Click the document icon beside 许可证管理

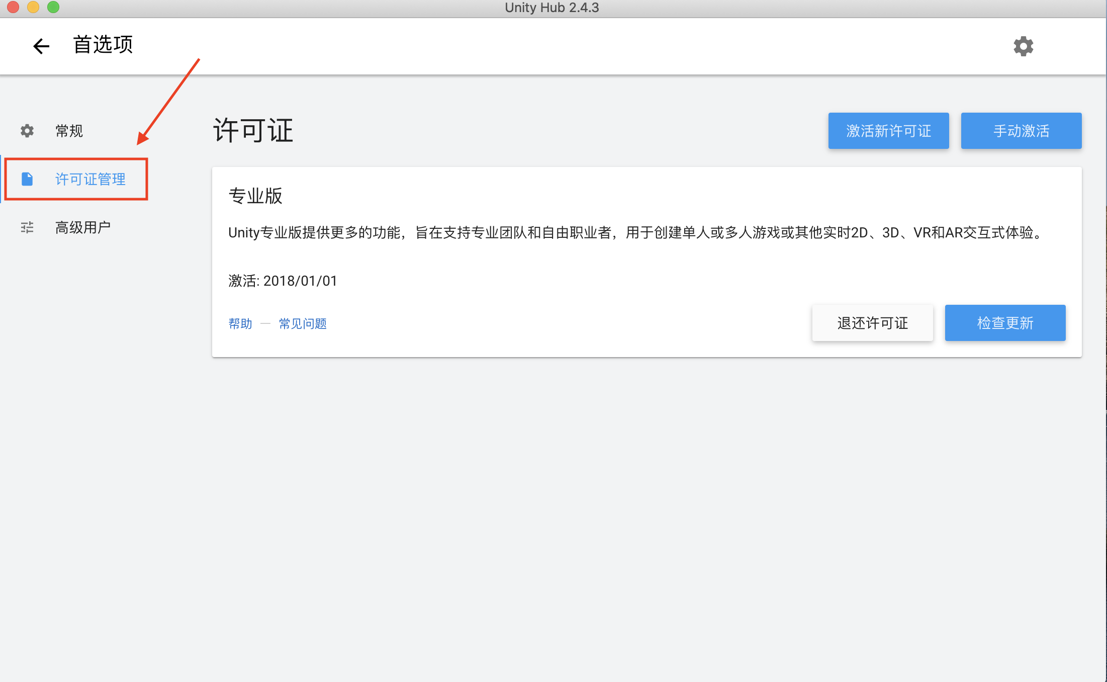click(27, 179)
